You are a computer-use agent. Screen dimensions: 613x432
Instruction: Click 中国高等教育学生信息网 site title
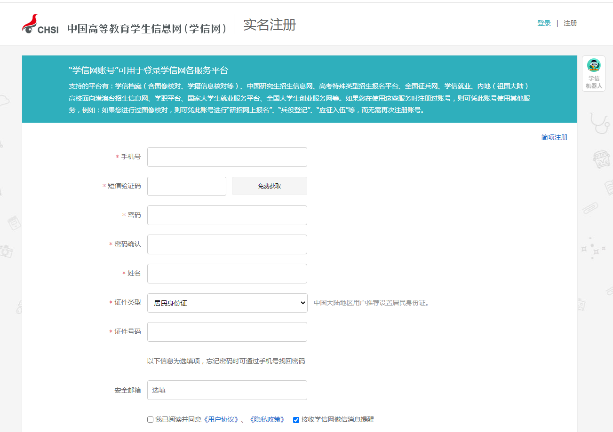coord(147,29)
